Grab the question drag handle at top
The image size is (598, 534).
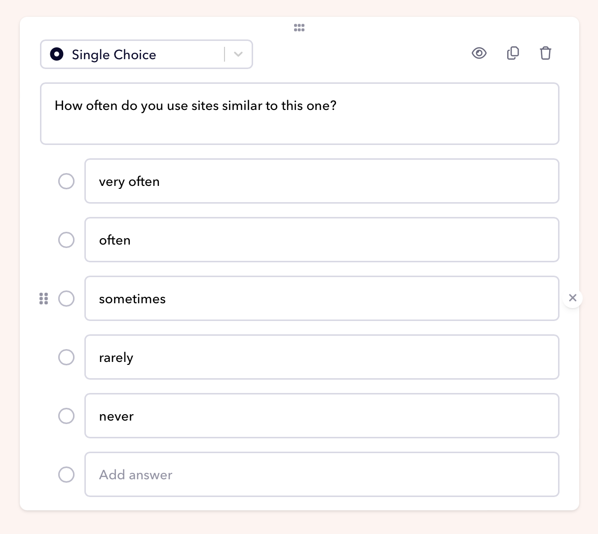299,28
